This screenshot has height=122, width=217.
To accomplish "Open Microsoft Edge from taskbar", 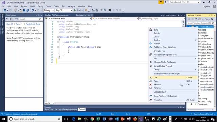I will (x=74, y=119).
